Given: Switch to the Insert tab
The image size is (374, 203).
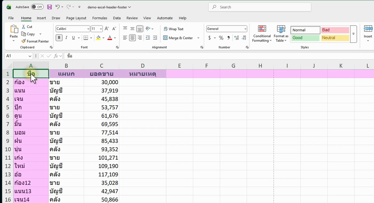Looking at the screenshot, I should (41, 18).
